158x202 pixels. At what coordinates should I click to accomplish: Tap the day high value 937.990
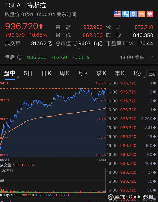coord(93,27)
